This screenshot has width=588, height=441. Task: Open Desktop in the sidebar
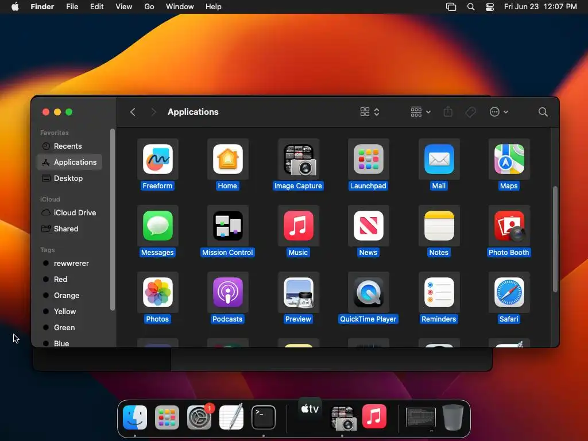pyautogui.click(x=69, y=178)
